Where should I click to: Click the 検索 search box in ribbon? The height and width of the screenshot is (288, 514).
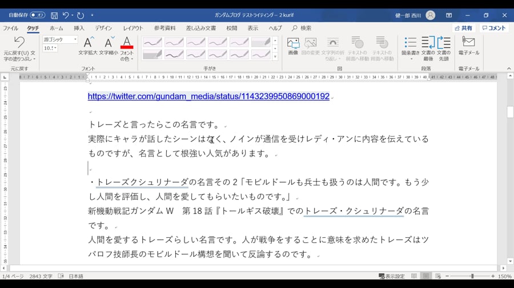point(302,28)
